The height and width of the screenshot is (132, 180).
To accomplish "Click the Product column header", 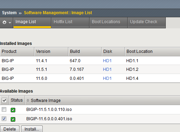I will (x=17, y=51).
